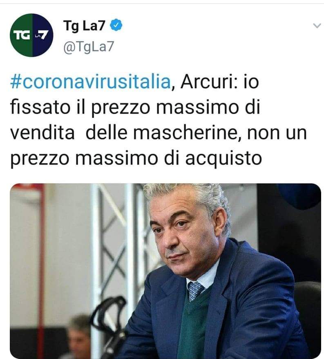Expand the tweet options chevron
The image size is (324, 359).
pyautogui.click(x=317, y=25)
